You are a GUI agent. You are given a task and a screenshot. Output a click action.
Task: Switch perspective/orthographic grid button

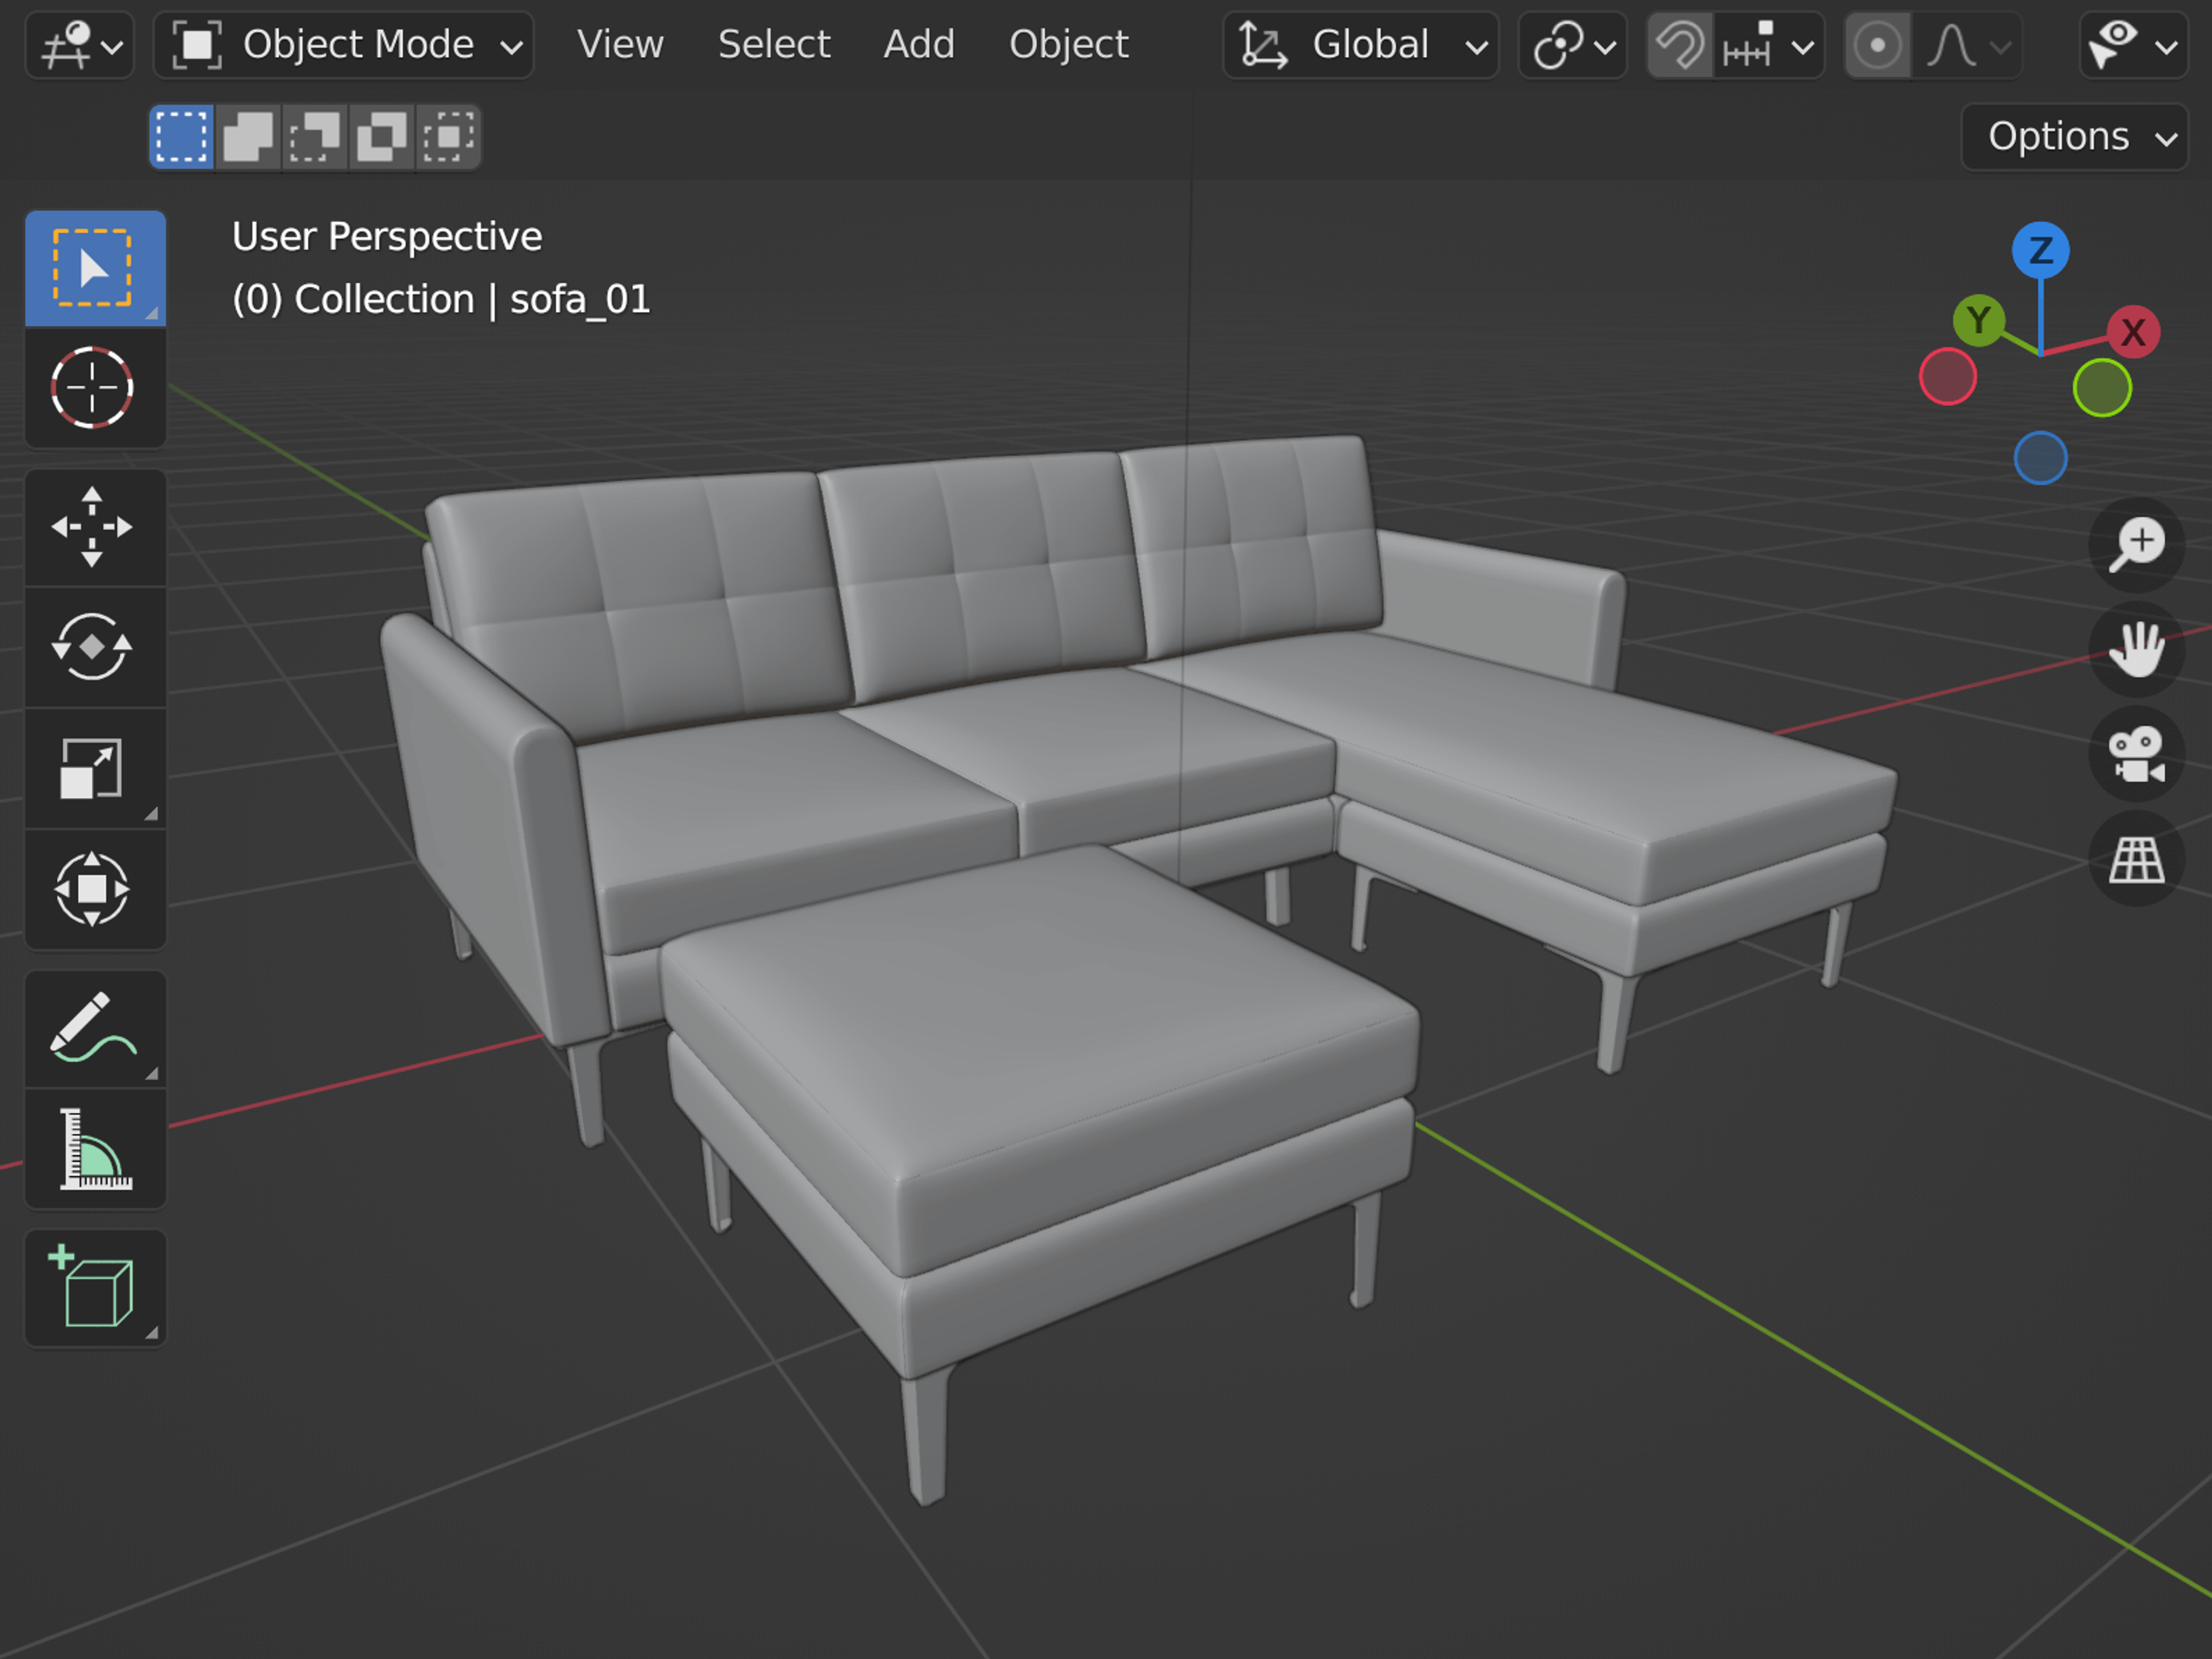point(2136,860)
